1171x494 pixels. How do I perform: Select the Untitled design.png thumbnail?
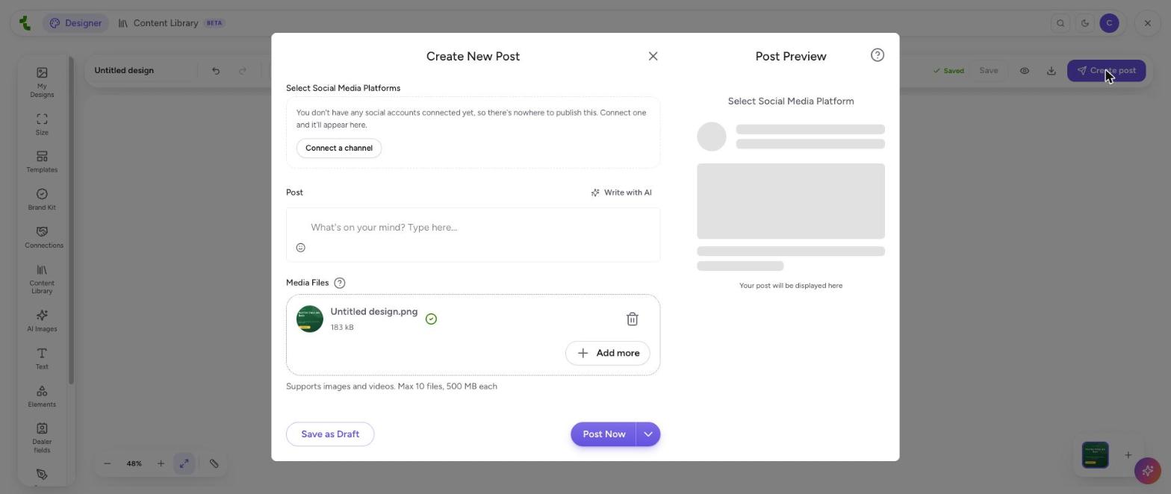pyautogui.click(x=310, y=319)
